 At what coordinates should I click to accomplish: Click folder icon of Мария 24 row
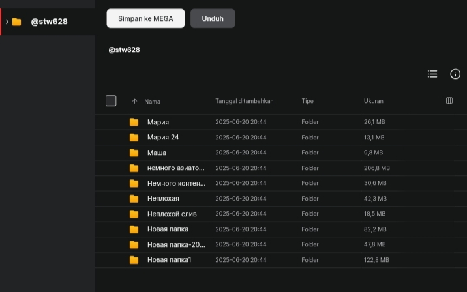click(134, 138)
